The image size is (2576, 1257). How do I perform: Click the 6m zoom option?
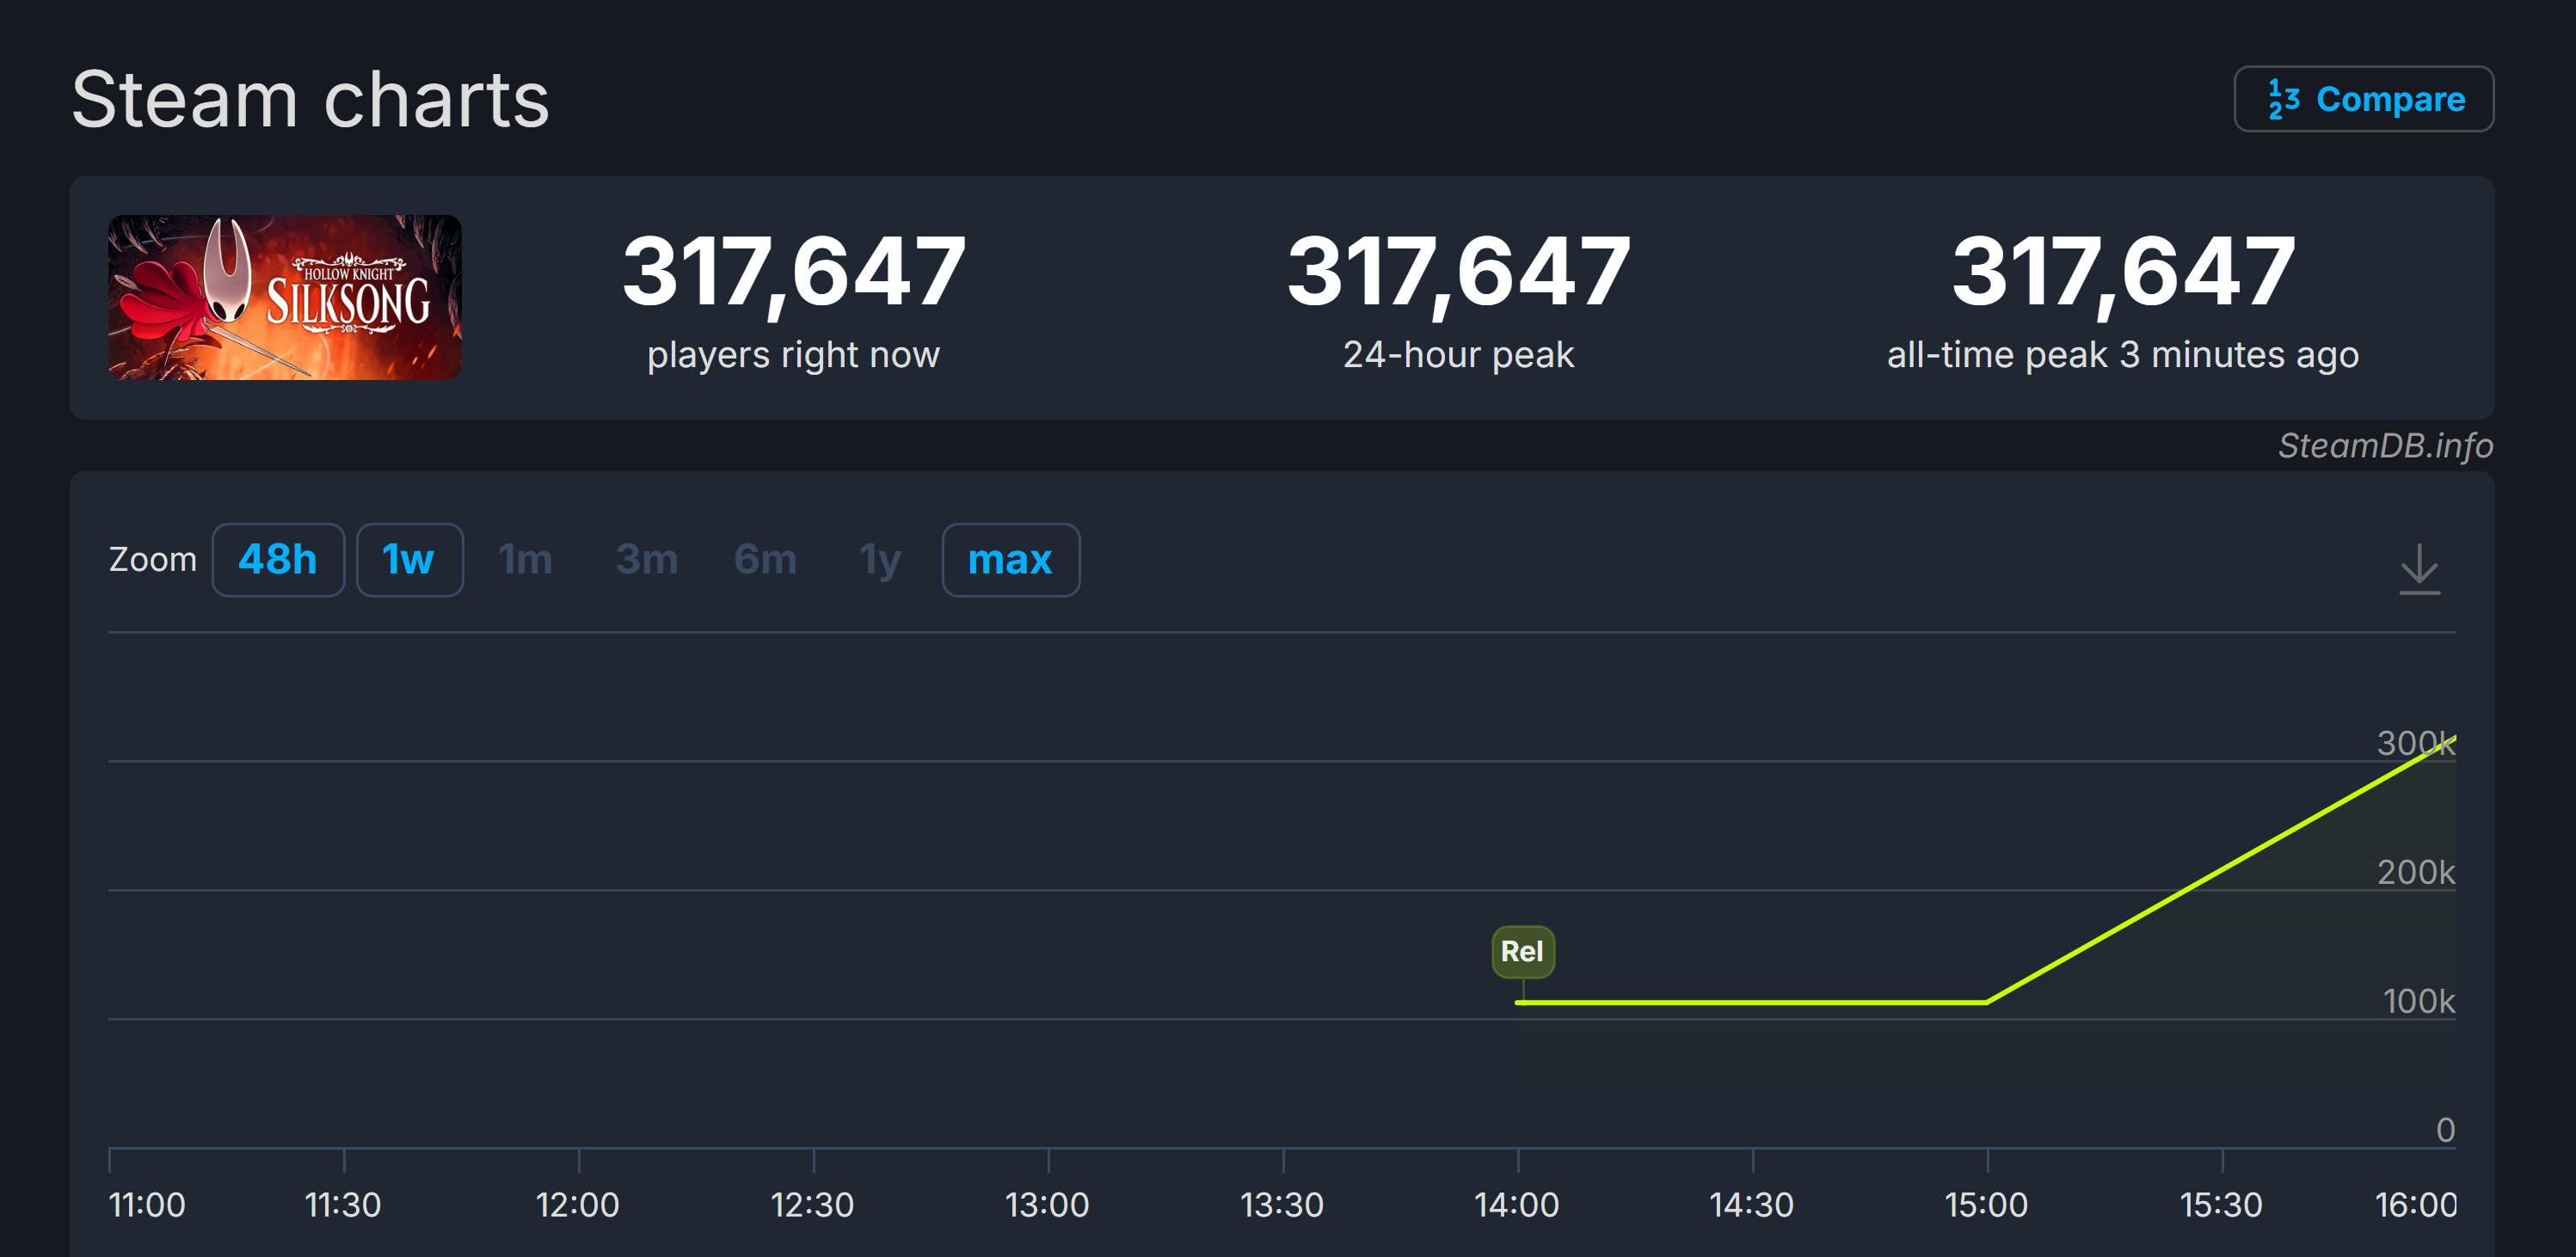[765, 560]
